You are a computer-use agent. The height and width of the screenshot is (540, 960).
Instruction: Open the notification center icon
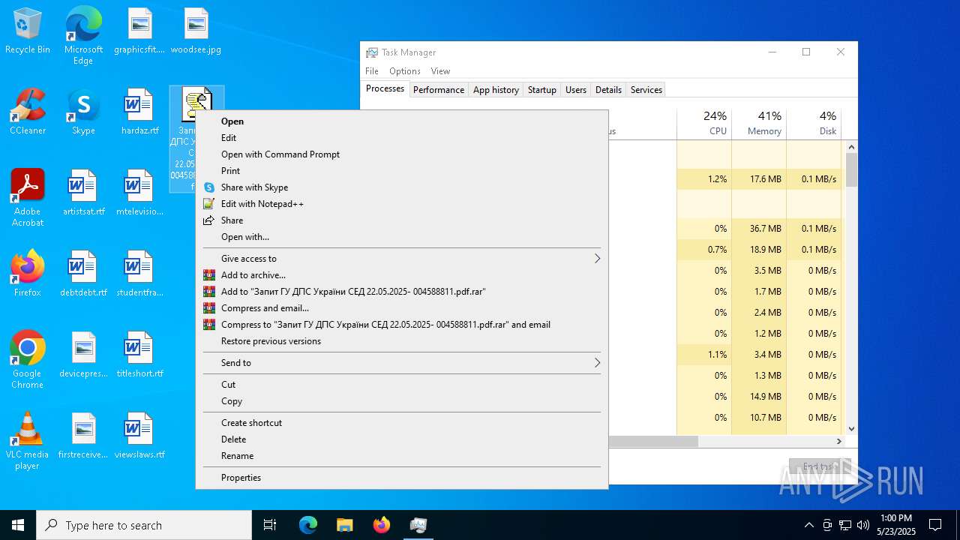pyautogui.click(x=935, y=525)
